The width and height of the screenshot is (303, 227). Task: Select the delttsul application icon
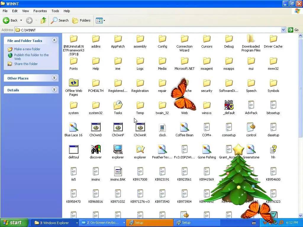(73, 150)
